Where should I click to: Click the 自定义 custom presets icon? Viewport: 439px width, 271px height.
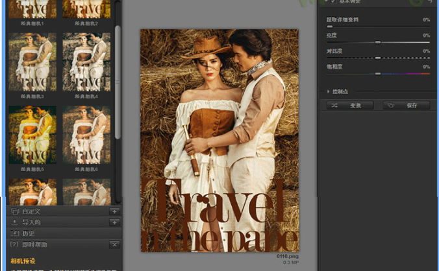pos(14,211)
